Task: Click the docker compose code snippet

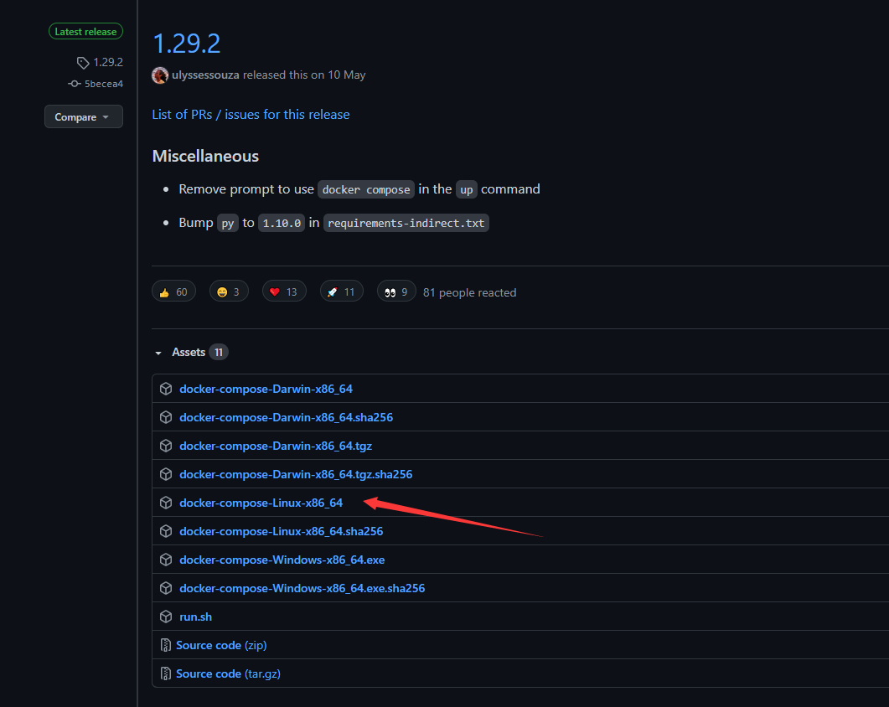Action: pyautogui.click(x=365, y=189)
